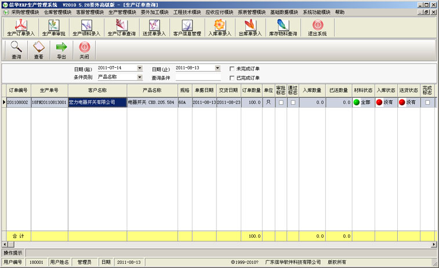This screenshot has width=439, height=268.
Task: Click the 查询条件 text input field
Action: tap(198, 77)
